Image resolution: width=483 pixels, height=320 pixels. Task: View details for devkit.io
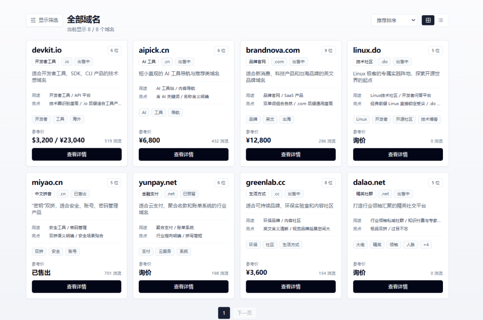[x=77, y=154]
